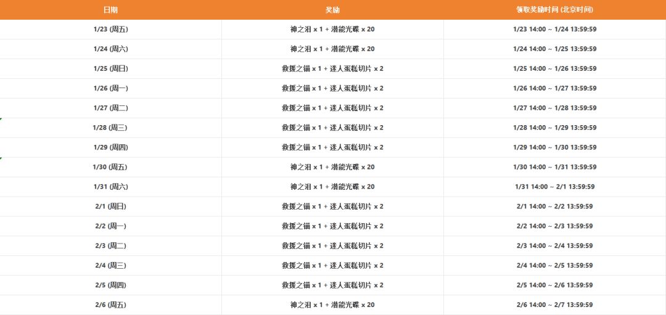Click claim time 2/3 14:00 ~ 2/4 13:59:59
Image resolution: width=666 pixels, height=315 pixels.
(554, 246)
